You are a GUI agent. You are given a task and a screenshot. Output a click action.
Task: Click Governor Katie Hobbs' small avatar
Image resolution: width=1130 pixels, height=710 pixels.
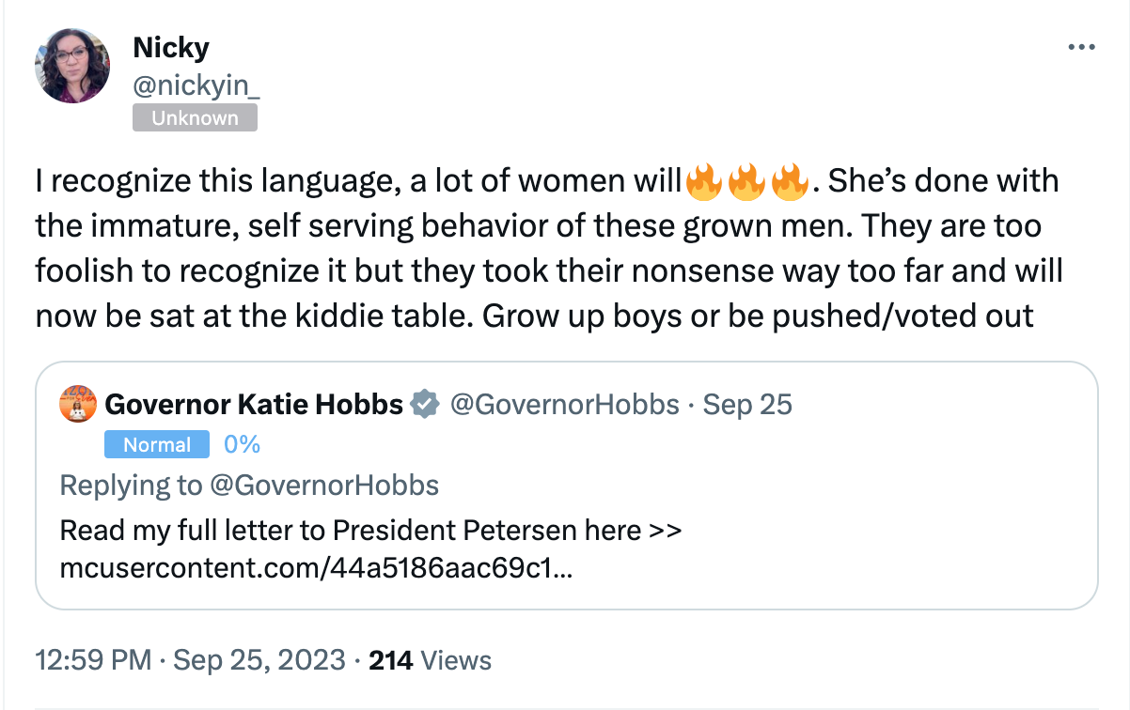click(76, 404)
